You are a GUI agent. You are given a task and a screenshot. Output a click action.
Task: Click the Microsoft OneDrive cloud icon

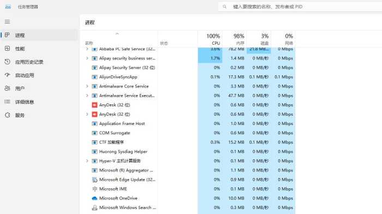coord(94,198)
